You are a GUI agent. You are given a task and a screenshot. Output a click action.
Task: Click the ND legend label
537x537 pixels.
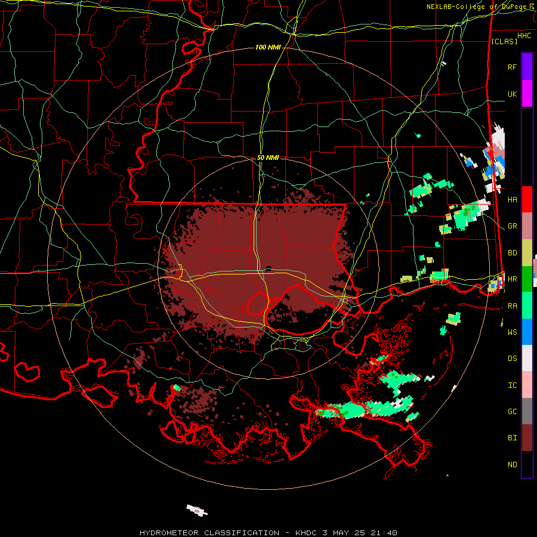513,465
